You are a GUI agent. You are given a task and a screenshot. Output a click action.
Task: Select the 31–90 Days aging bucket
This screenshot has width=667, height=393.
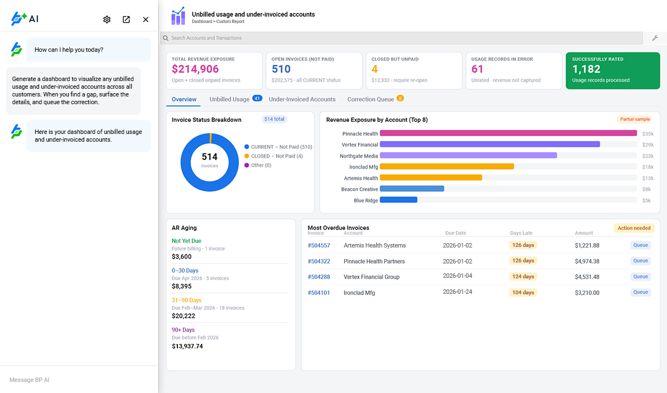coord(230,308)
